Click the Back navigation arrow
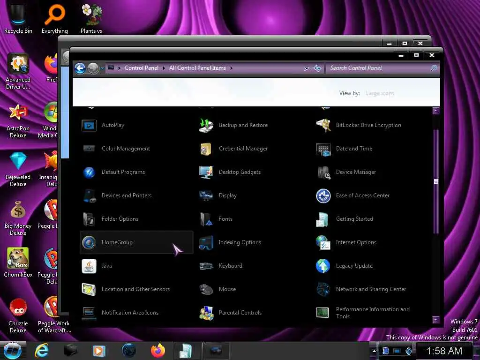 pos(80,68)
